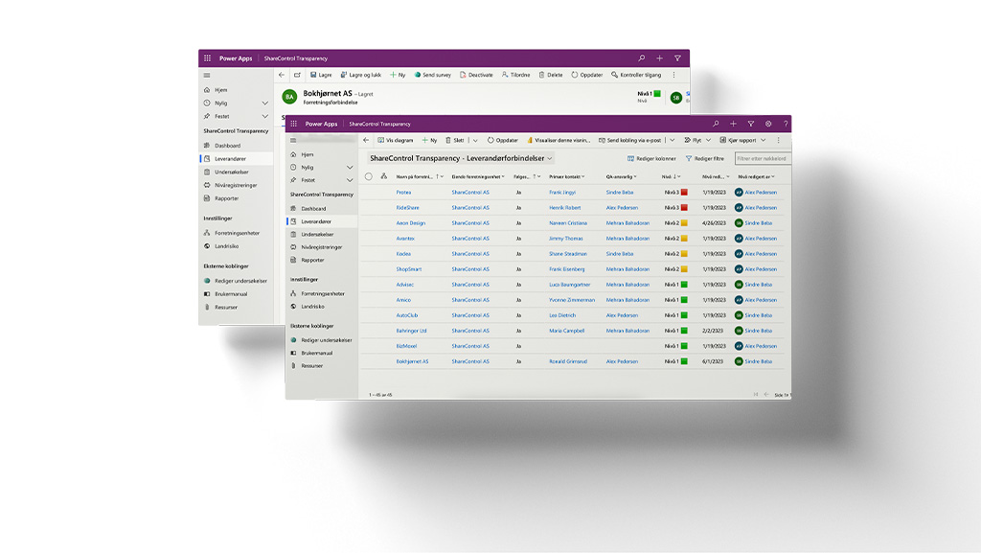Expand the arrow next to Send kobling via e-post
981x553 pixels.
pos(672,140)
